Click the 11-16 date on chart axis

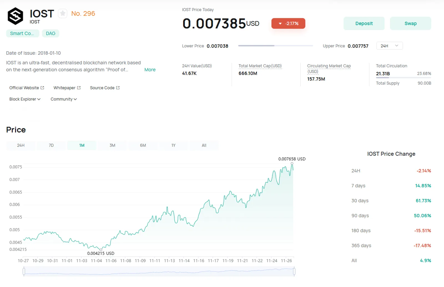coord(199,261)
